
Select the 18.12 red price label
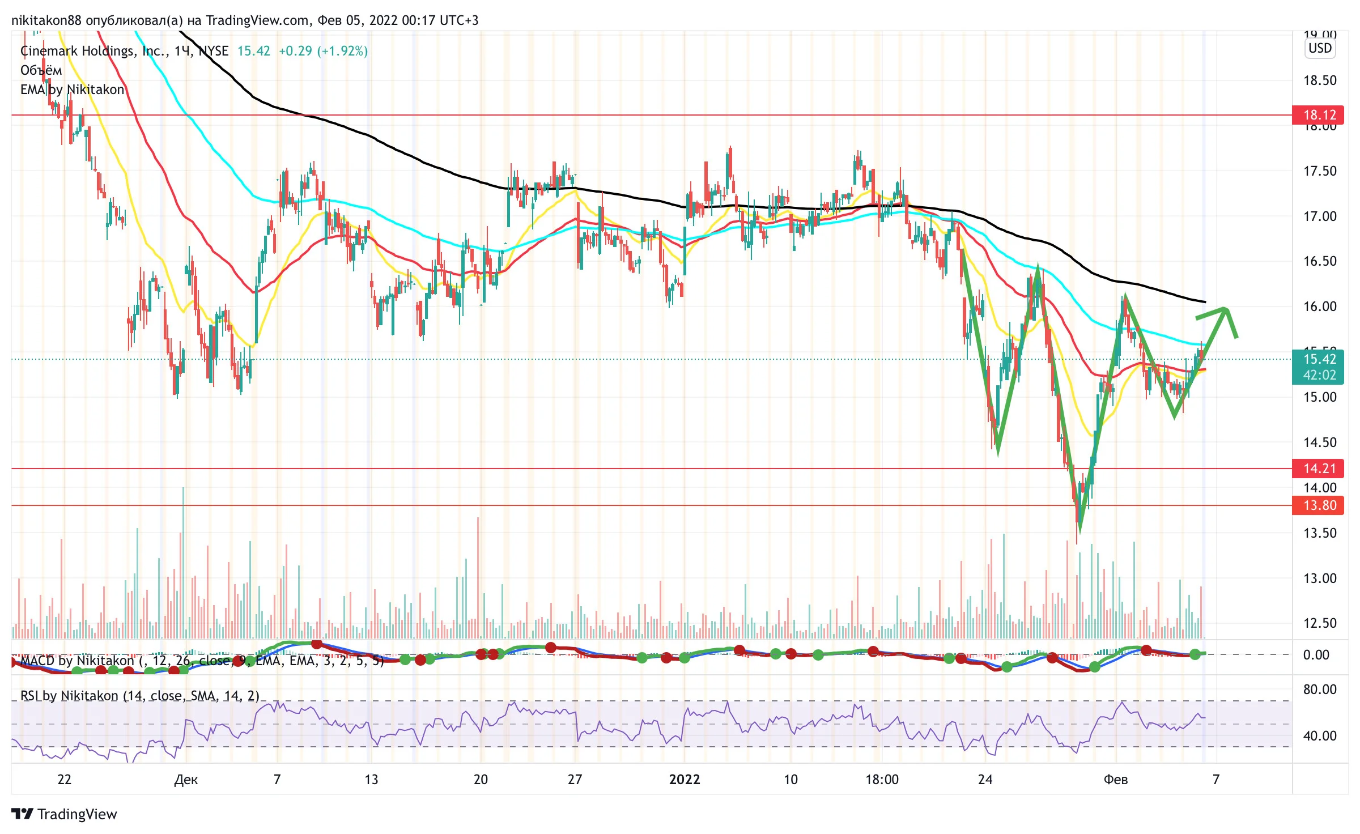(x=1318, y=115)
